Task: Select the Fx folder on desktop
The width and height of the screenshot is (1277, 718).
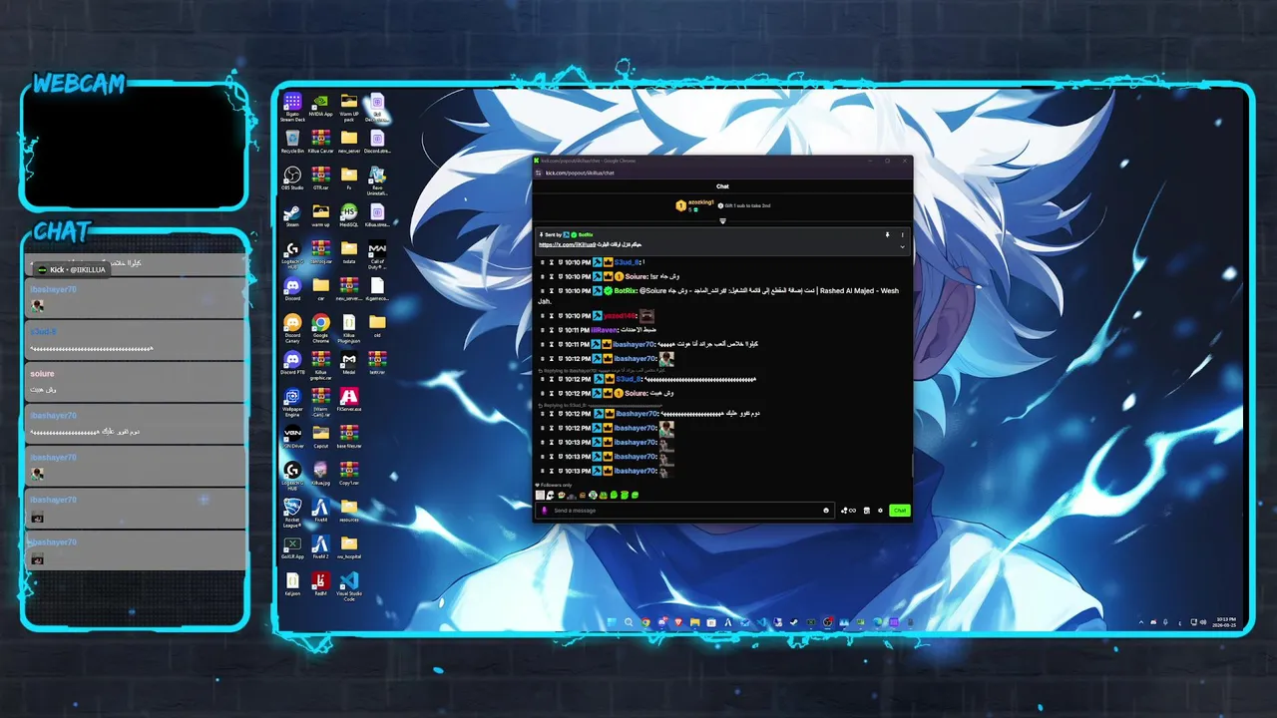Action: click(349, 179)
